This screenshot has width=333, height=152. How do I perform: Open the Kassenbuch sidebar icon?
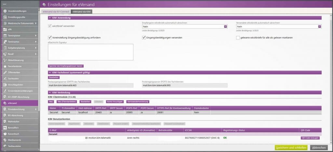click(5, 134)
